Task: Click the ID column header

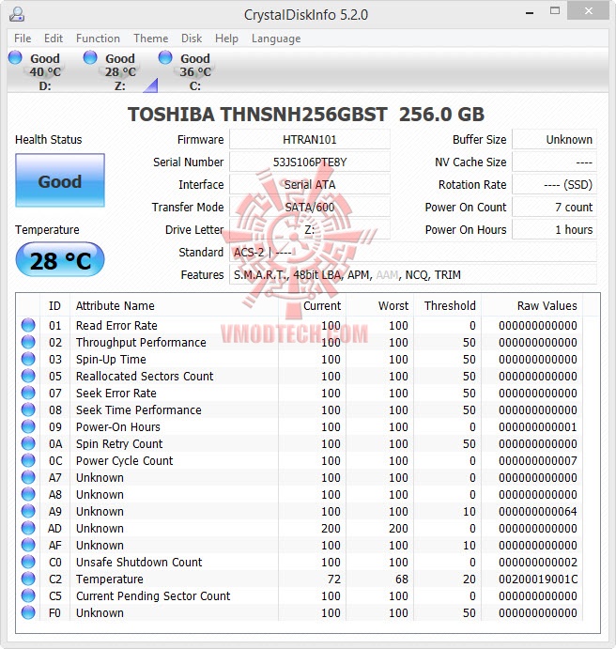Action: tap(54, 305)
